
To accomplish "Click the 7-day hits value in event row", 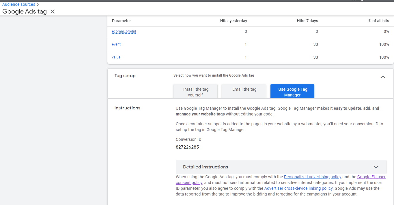I will (315, 44).
